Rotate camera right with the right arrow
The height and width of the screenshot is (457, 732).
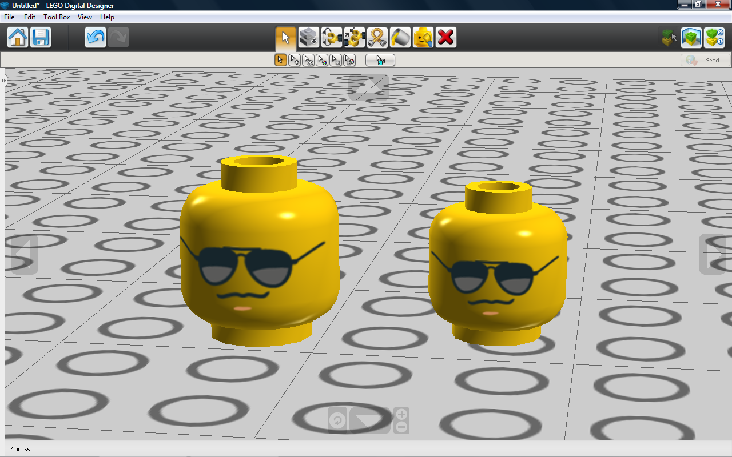click(x=713, y=254)
